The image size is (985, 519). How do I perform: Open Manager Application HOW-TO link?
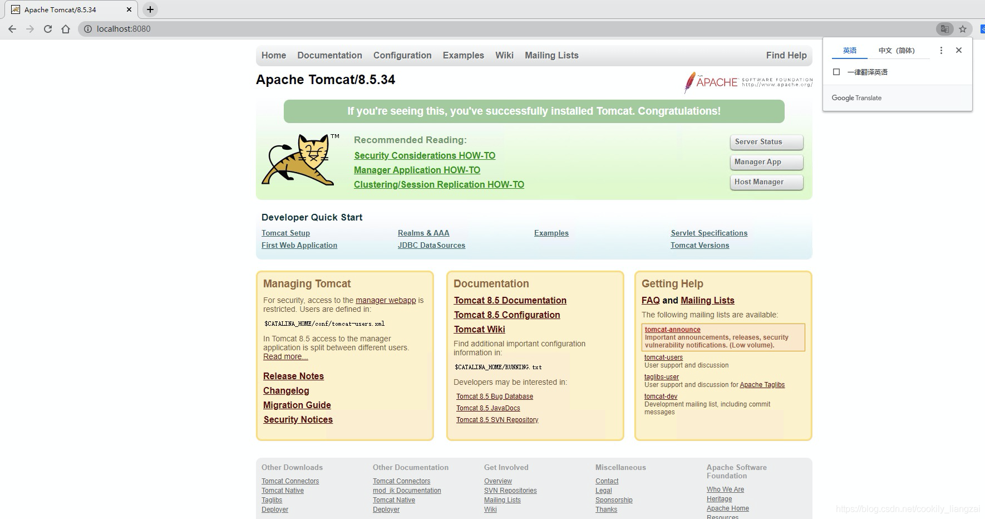click(417, 170)
